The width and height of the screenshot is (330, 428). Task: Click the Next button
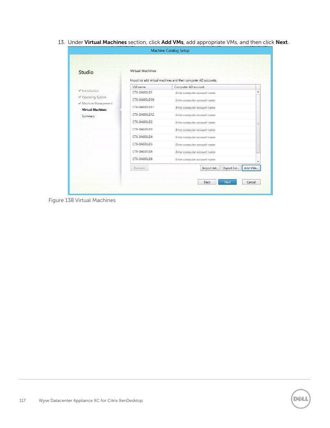point(227,182)
